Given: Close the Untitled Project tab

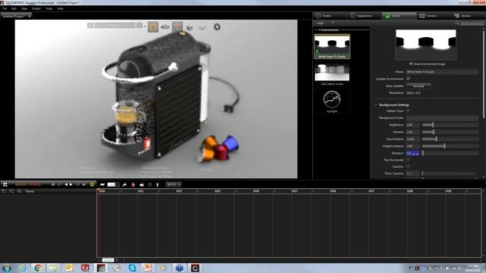Looking at the screenshot, I should click(30, 16).
